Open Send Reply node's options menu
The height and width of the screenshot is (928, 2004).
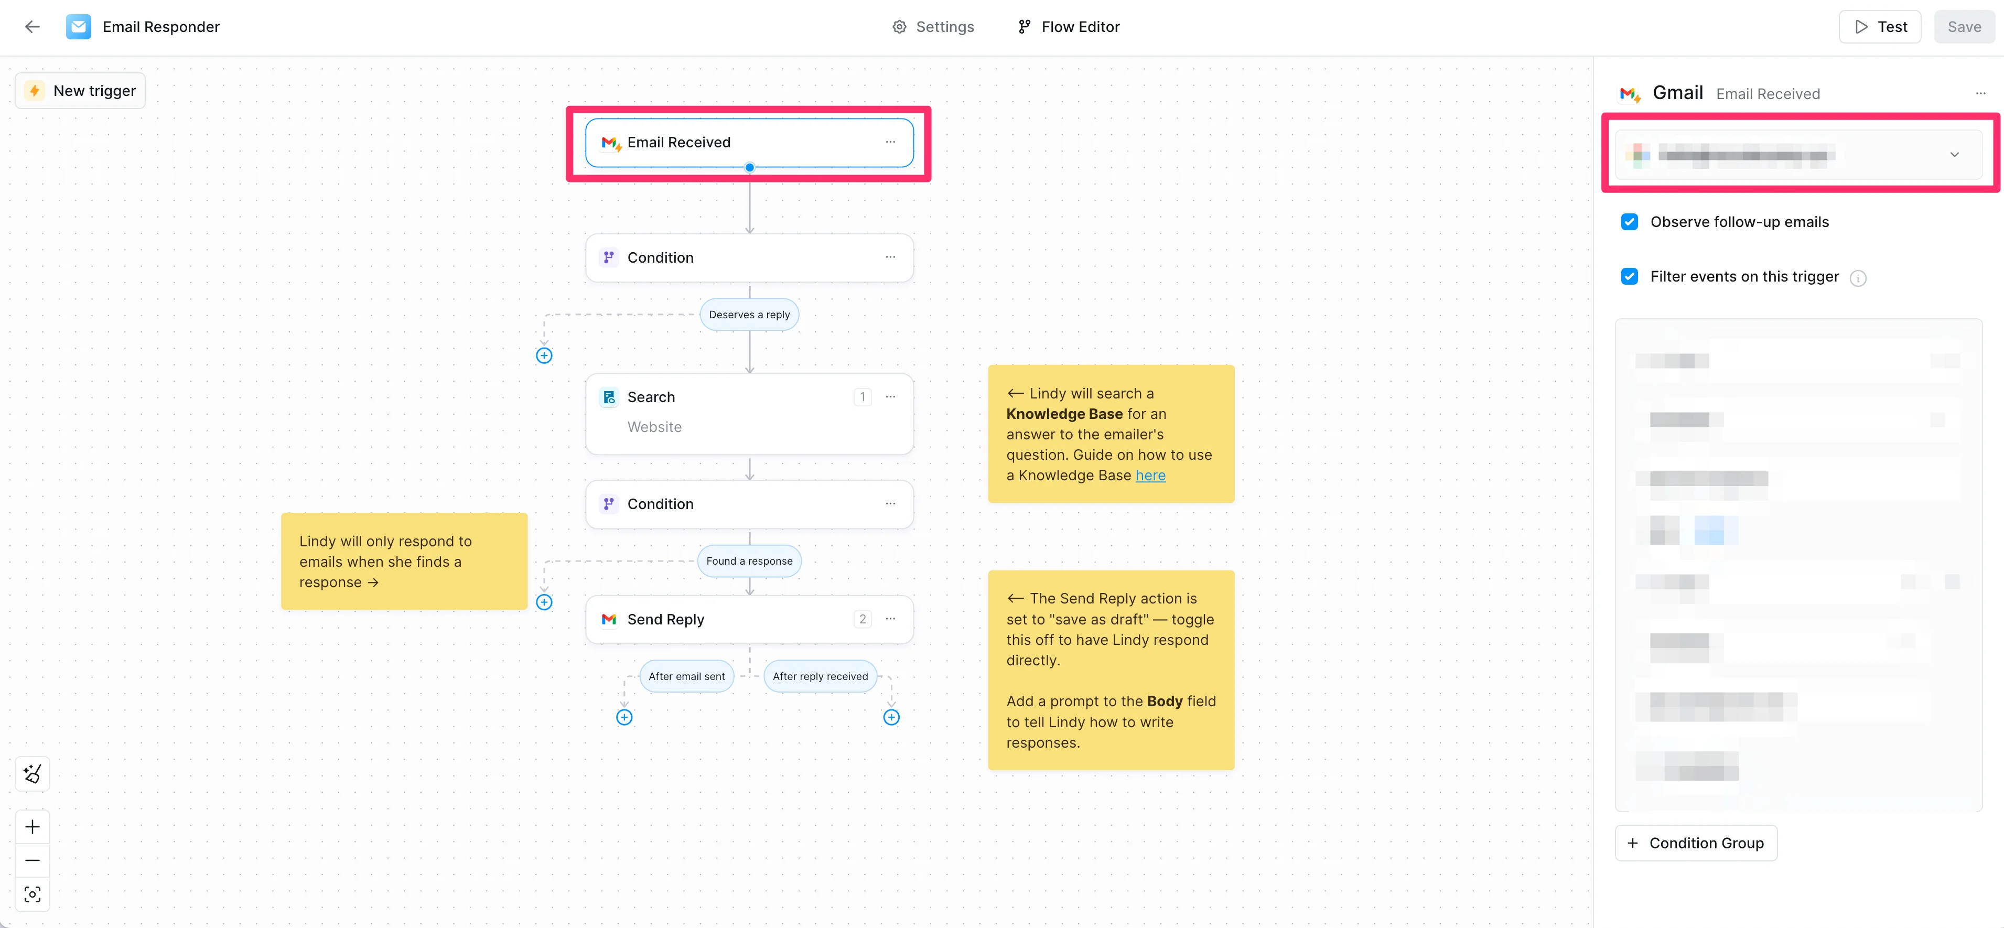[x=890, y=619]
